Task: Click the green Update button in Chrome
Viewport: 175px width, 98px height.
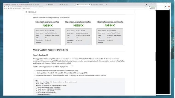Action: click(x=153, y=7)
